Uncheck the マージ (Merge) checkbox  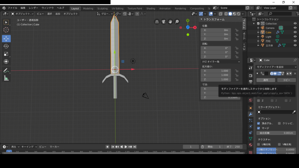click(x=258, y=128)
